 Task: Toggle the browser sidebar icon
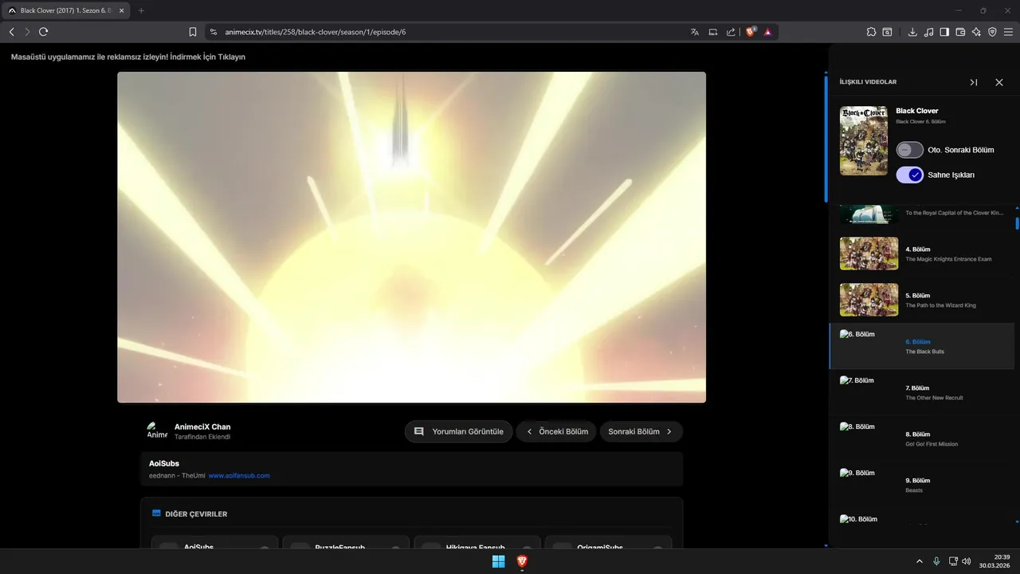944,32
